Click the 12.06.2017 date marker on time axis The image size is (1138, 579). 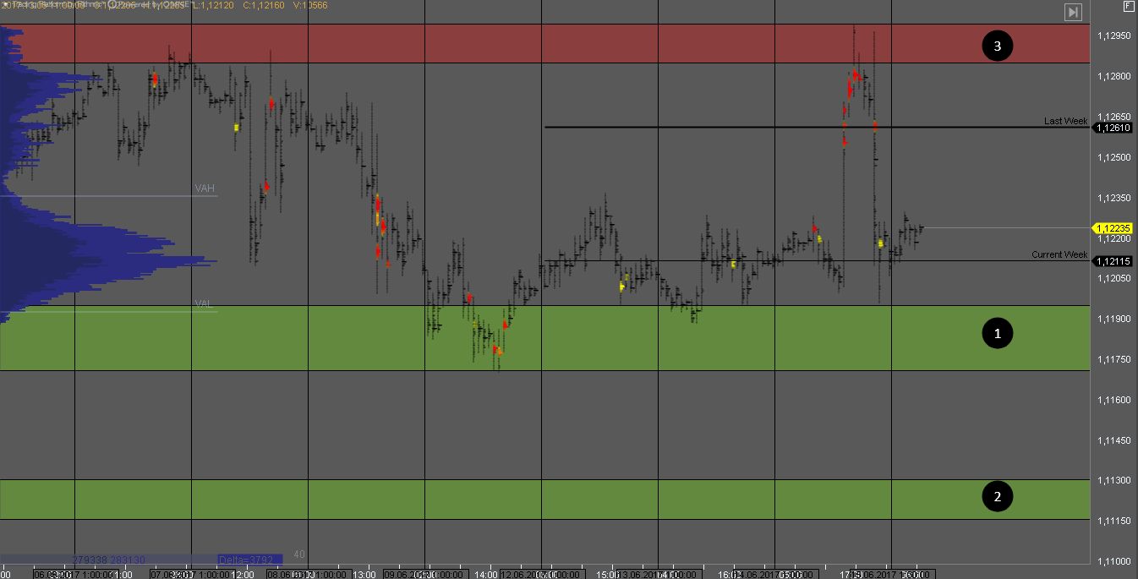(520, 574)
